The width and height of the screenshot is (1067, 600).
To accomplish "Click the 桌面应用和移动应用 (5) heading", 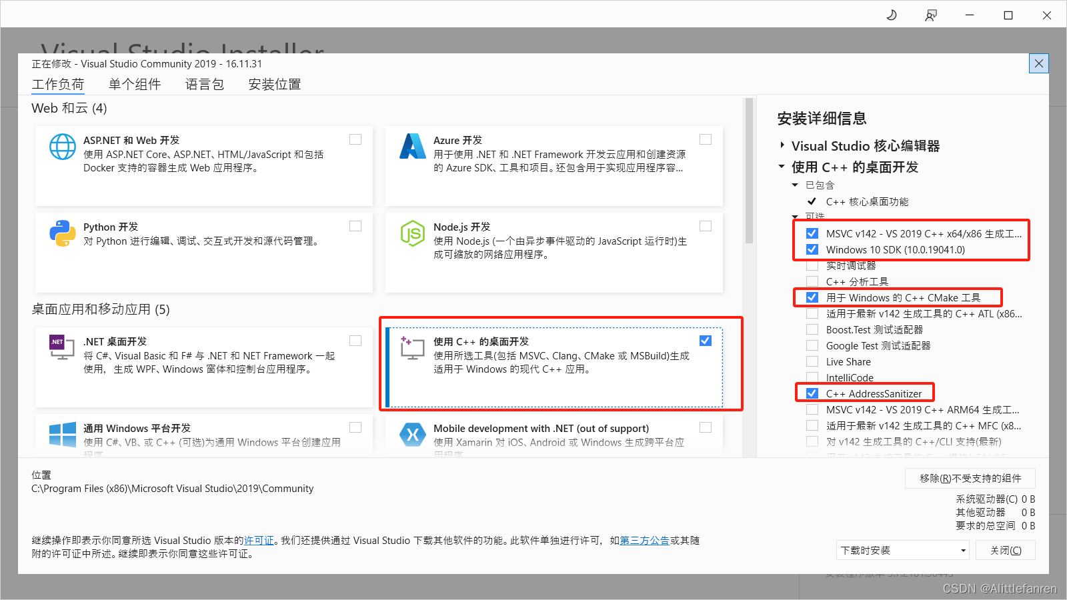I will 101,309.
